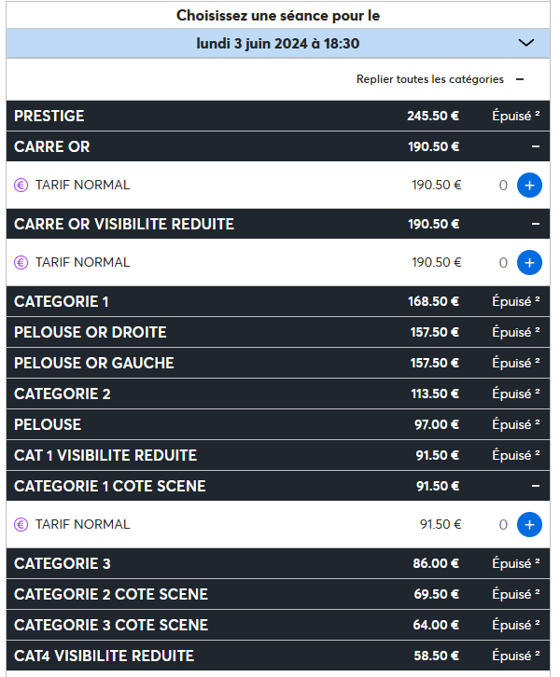Add a CARRE OR tarif normal ticket
The height and width of the screenshot is (677, 560).
click(x=529, y=186)
